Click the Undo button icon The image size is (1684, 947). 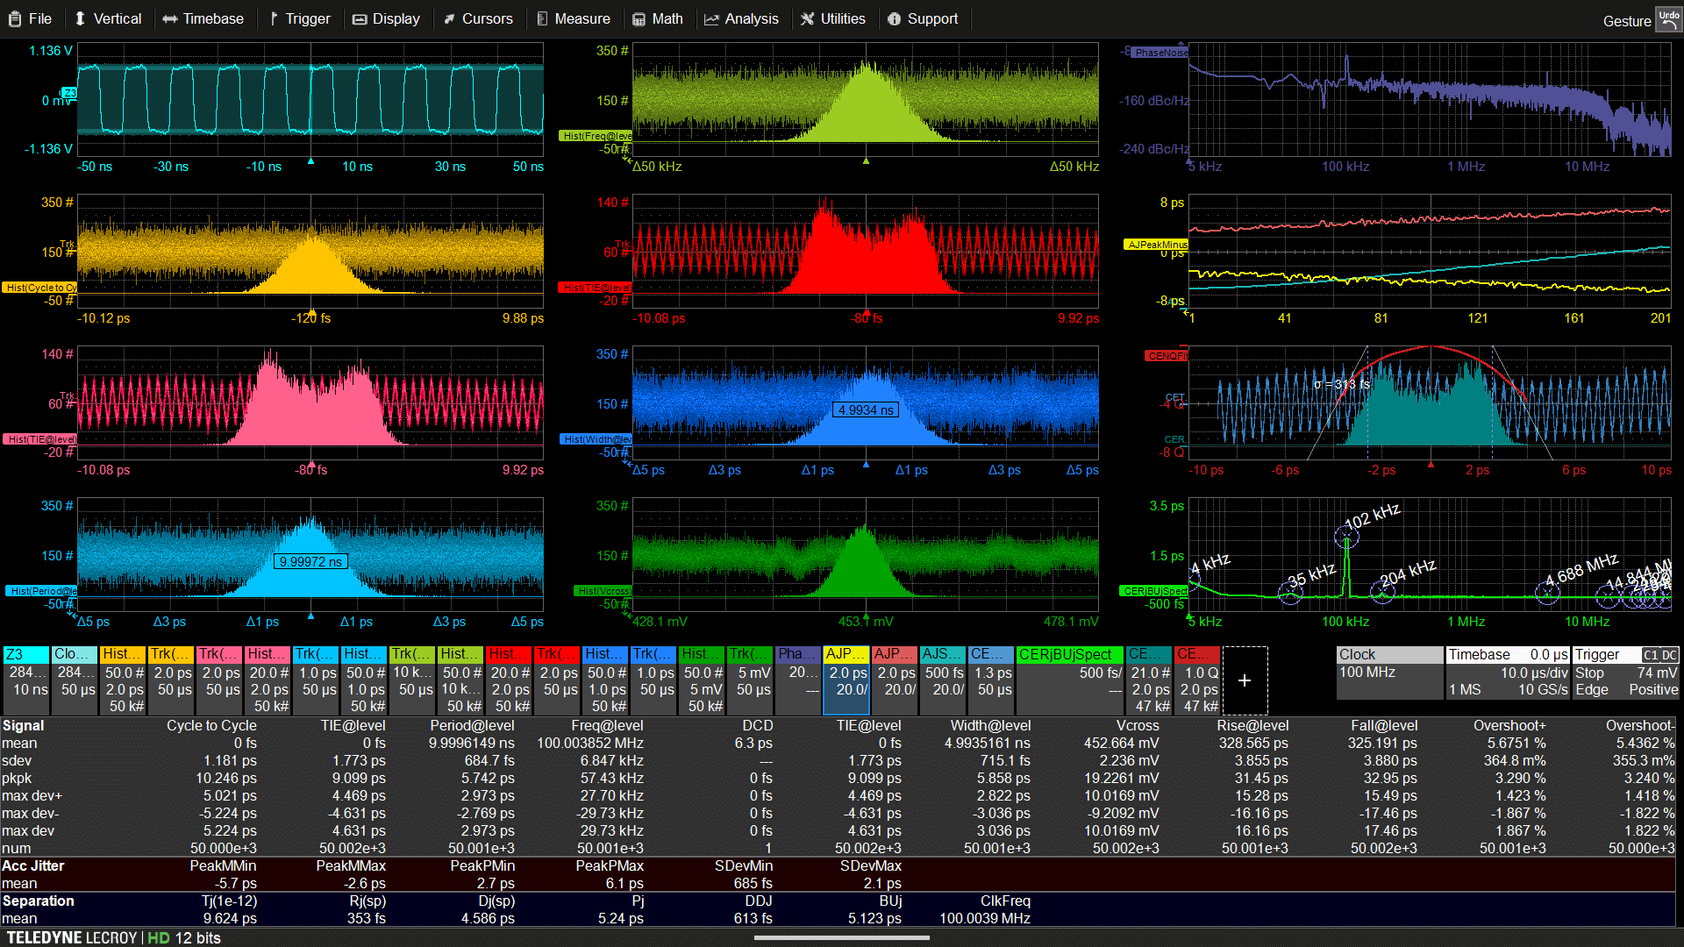[1668, 19]
